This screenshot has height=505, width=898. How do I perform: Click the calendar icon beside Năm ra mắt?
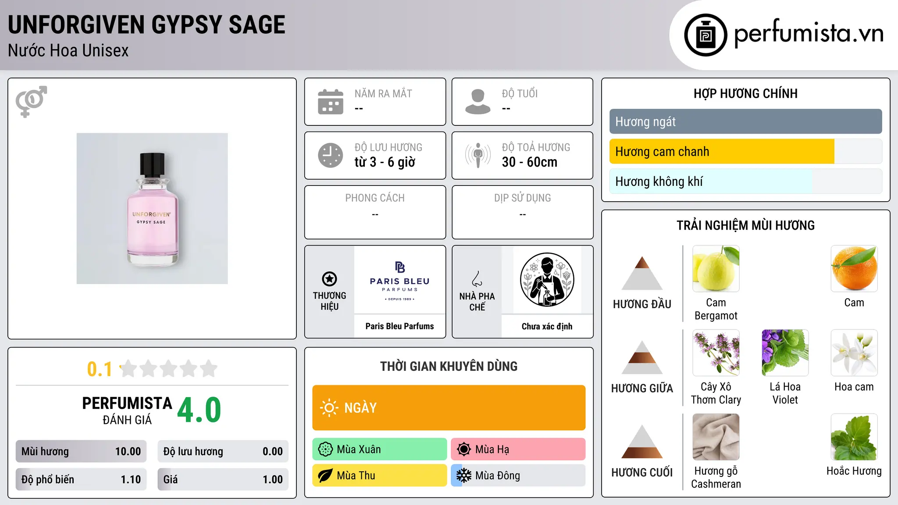point(331,102)
